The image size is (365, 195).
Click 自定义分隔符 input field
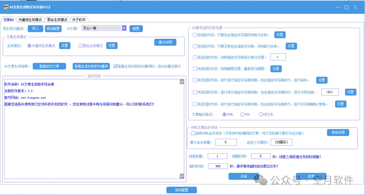(x=282, y=142)
